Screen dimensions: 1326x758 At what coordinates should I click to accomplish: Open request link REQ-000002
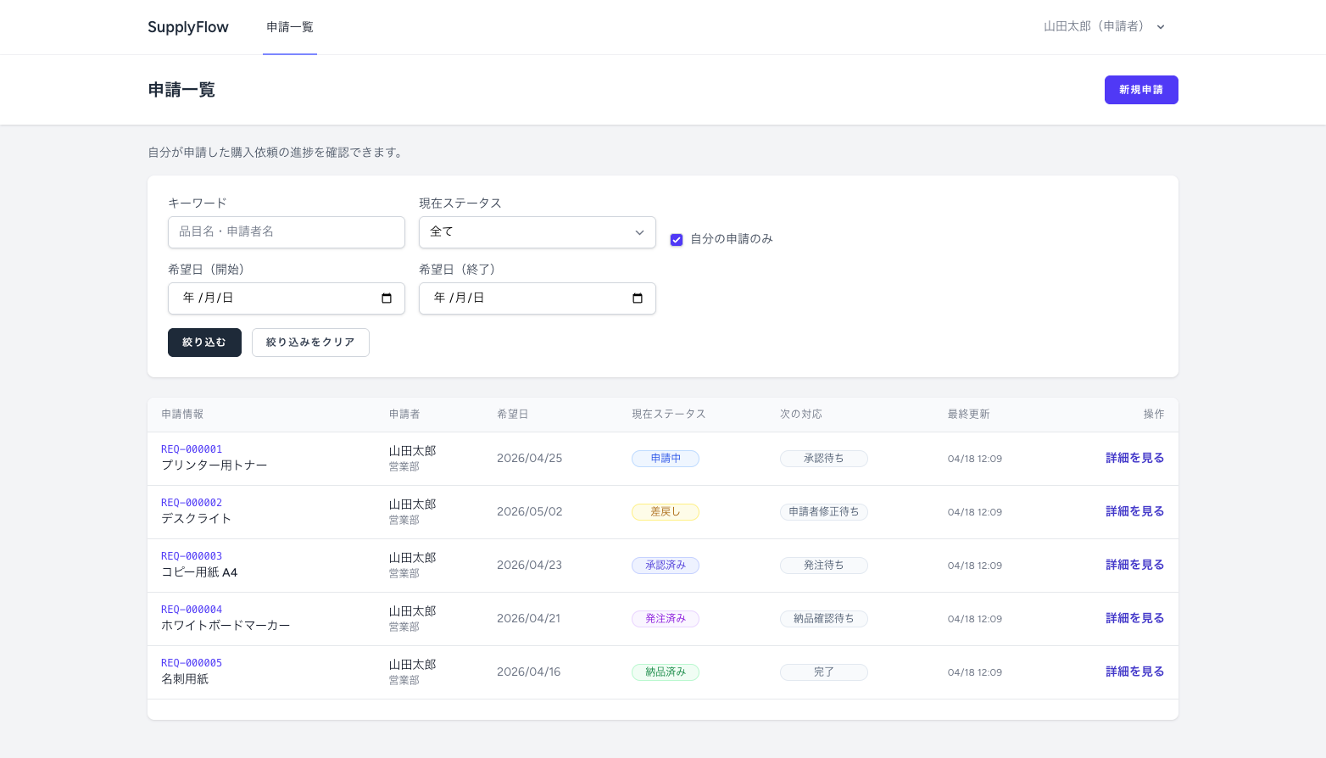(x=192, y=503)
